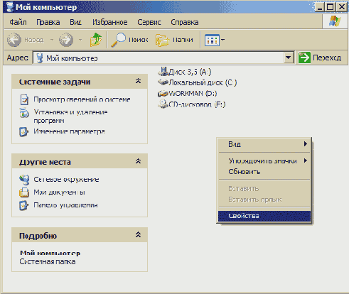Click the change setting task icon
The image size is (349, 294).
24,131
